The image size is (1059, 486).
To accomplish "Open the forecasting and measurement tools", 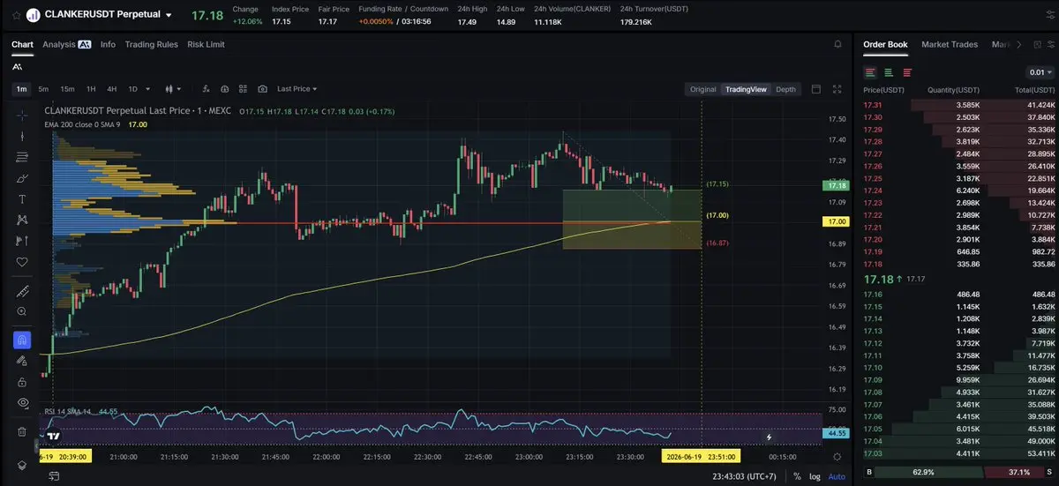I will tap(22, 241).
